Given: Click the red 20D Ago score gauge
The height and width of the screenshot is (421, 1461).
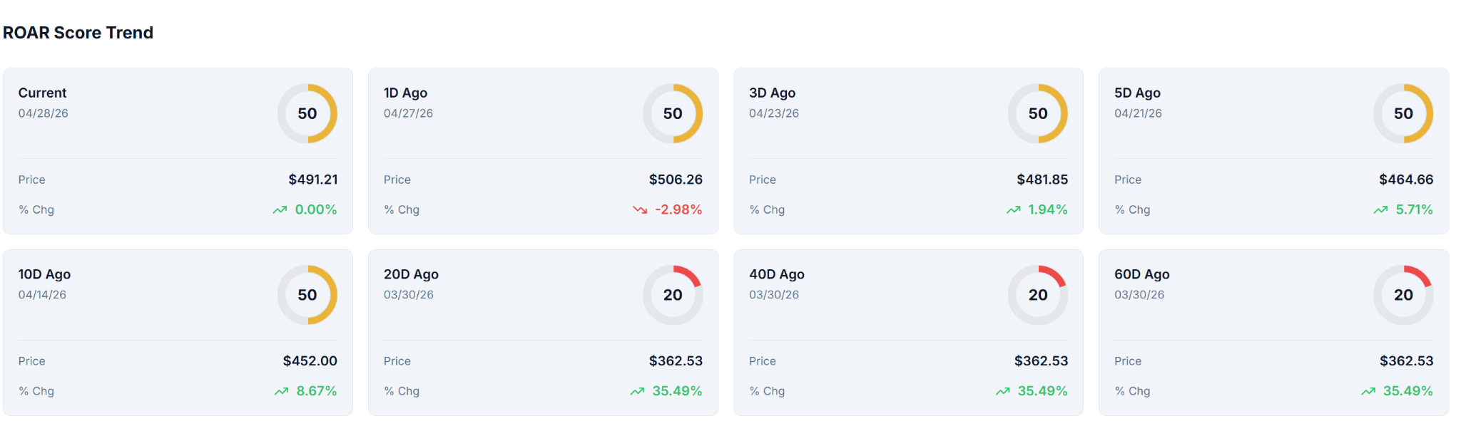Looking at the screenshot, I should (673, 295).
